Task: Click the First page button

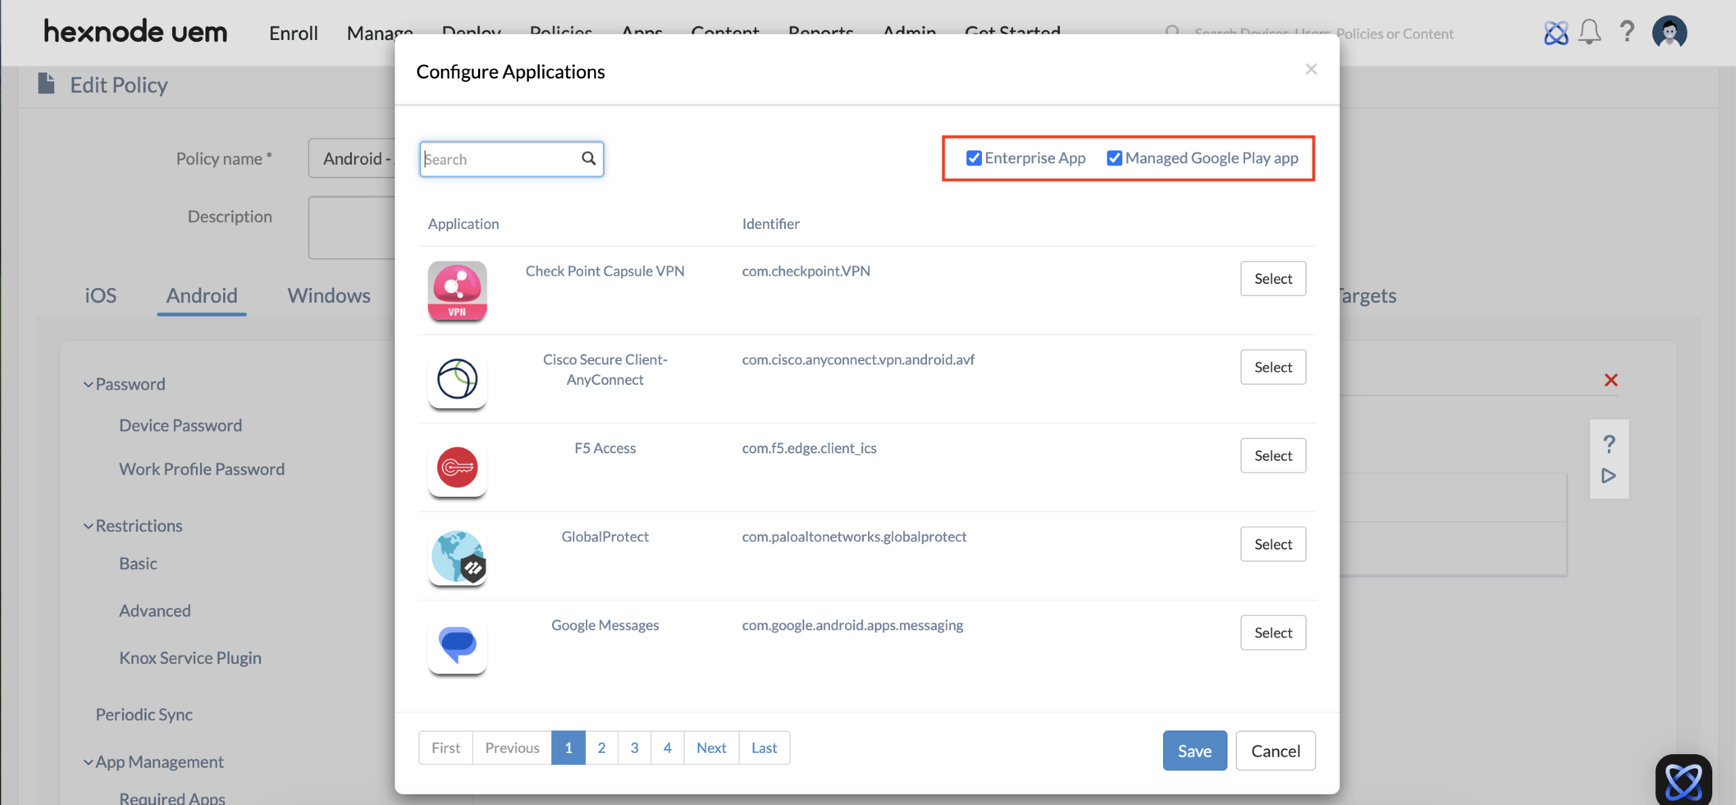Action: tap(446, 747)
